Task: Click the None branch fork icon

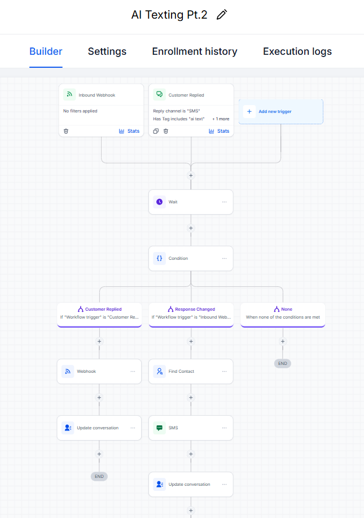Action: point(277,309)
